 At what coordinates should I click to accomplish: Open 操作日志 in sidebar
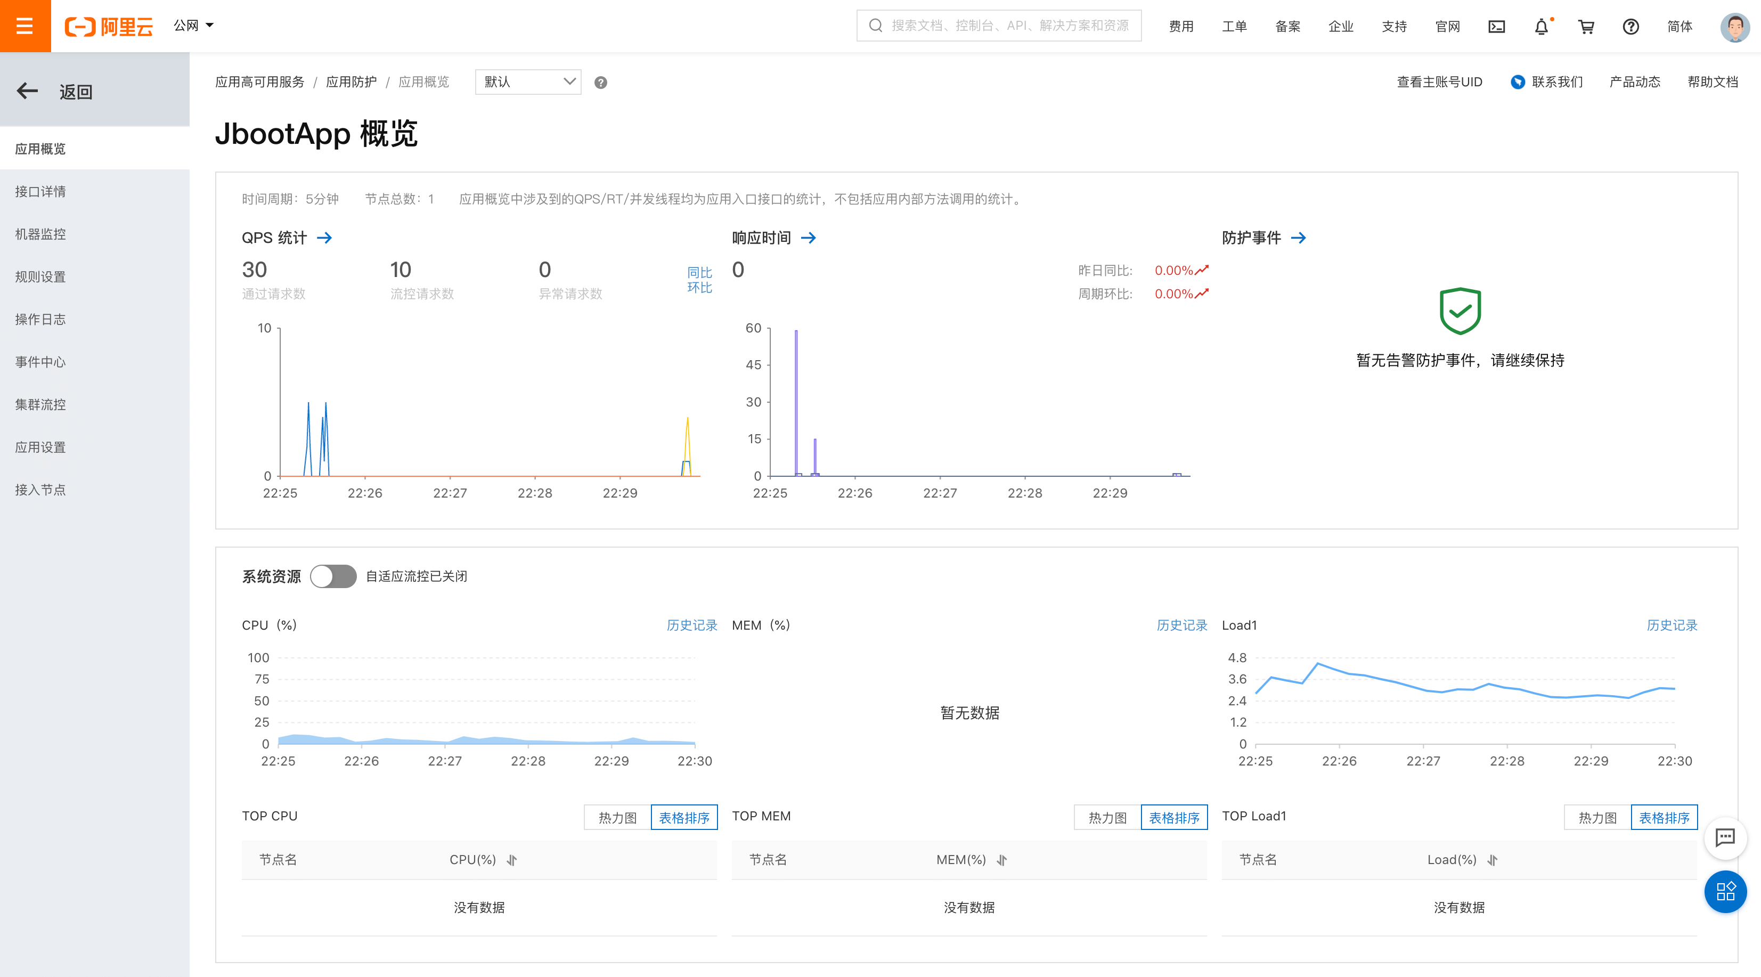pos(94,319)
